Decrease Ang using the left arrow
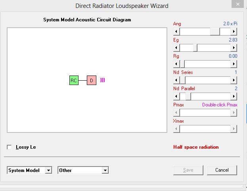Viewport: 247px width, 191px height. click(x=176, y=32)
